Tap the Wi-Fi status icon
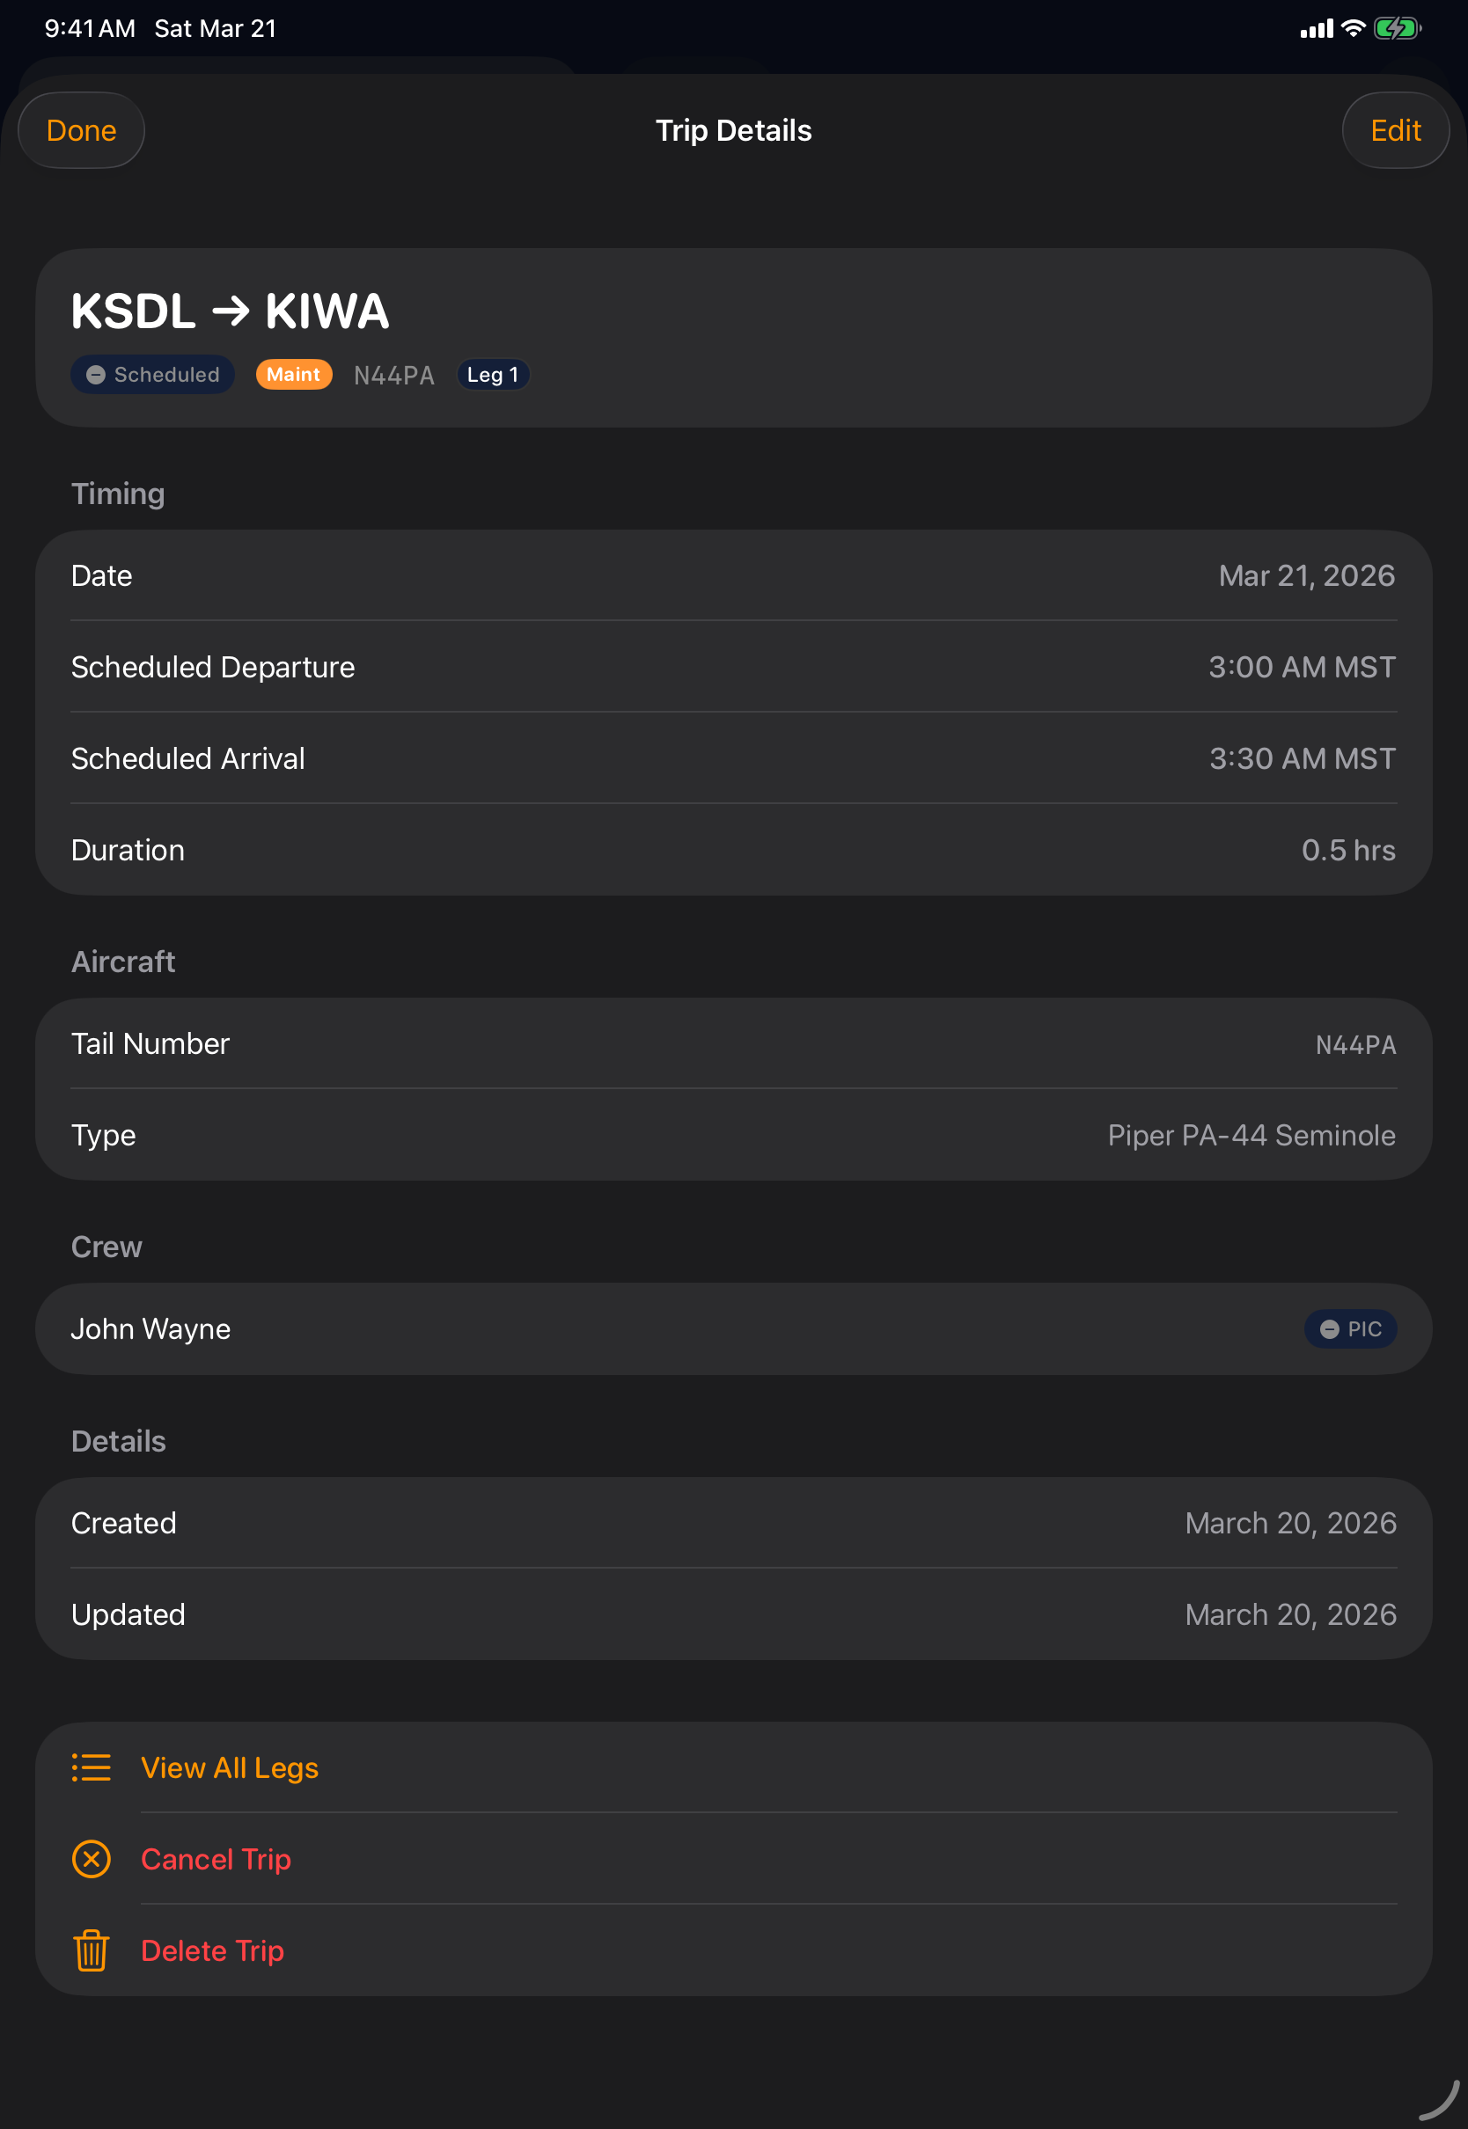The image size is (1468, 2129). [1352, 28]
